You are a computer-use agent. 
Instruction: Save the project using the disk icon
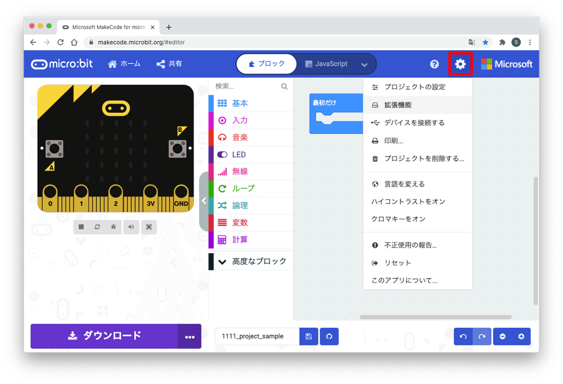point(308,336)
